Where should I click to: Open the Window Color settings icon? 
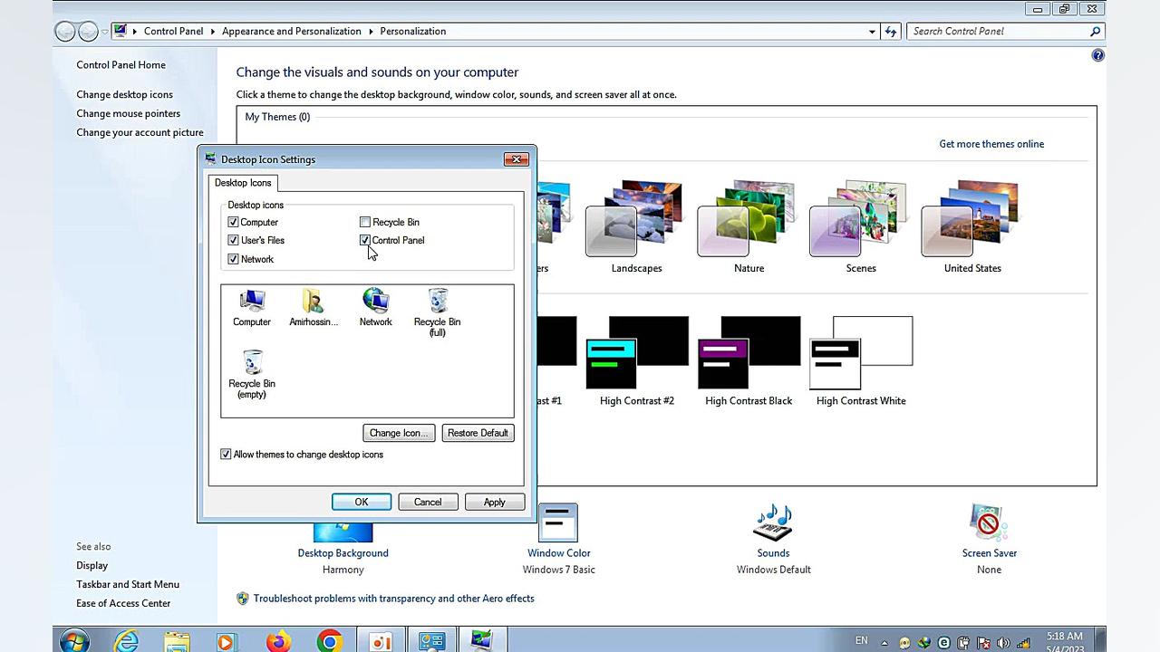(x=558, y=523)
